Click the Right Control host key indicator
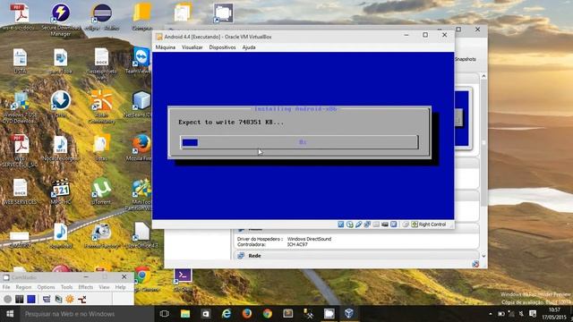573x322 pixels. coord(429,225)
